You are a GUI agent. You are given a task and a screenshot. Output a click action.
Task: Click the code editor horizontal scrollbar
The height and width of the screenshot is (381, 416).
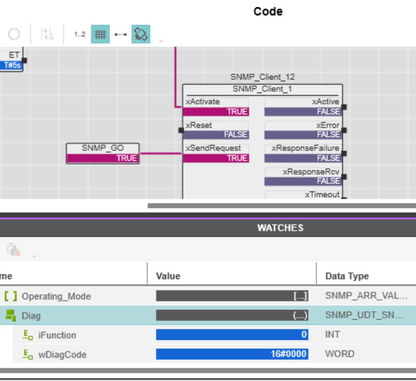point(281,206)
